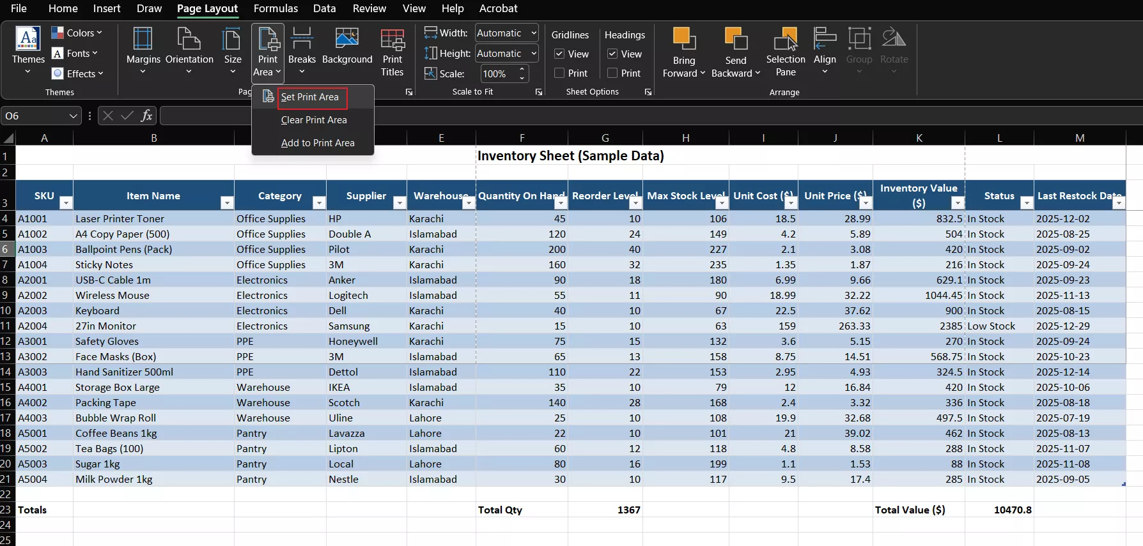Open the Category column filter dropdown
1143x546 pixels.
319,203
